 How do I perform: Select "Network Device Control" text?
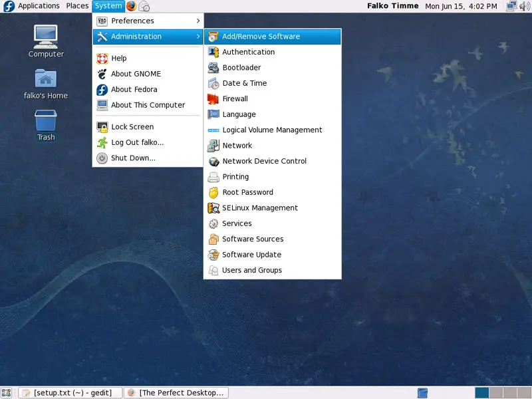264,161
